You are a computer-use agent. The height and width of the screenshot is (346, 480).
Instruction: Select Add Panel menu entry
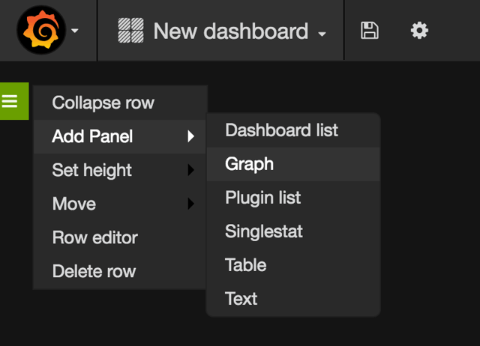(119, 136)
